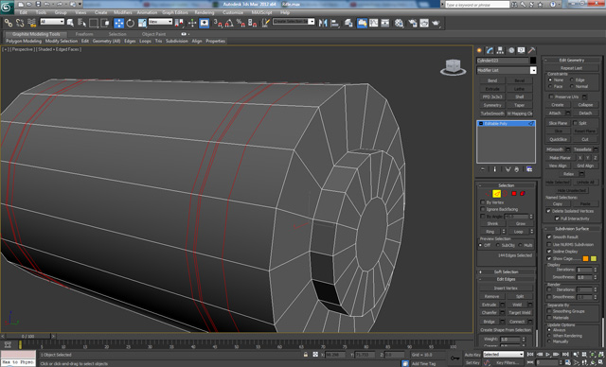The image size is (606, 367).
Task: Select Edge sub-object level icon
Action: [496, 193]
